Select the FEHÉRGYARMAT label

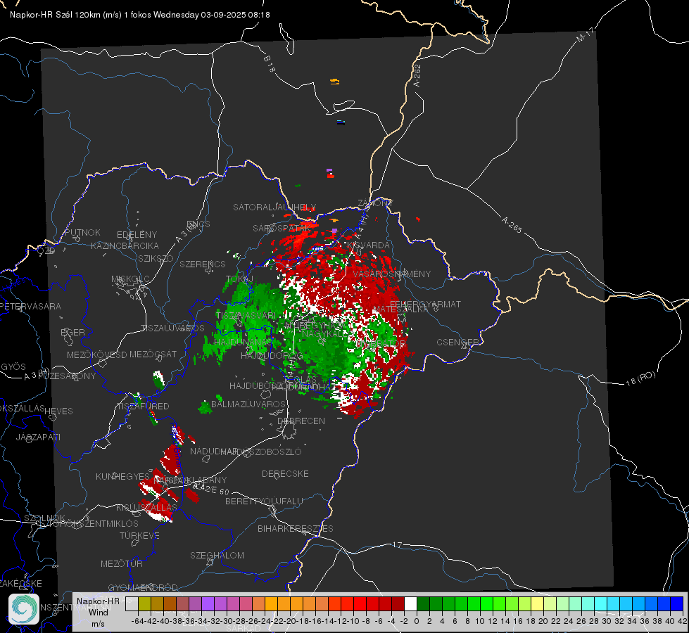click(425, 304)
